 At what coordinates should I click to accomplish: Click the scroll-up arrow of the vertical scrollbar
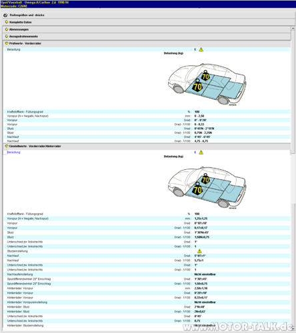(293, 28)
